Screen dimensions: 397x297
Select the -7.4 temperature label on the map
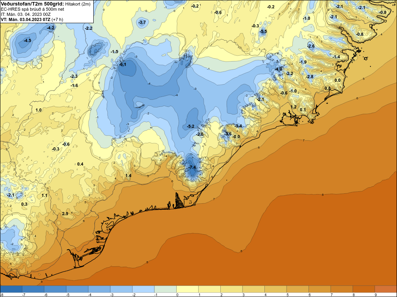pyautogui.click(x=192, y=168)
